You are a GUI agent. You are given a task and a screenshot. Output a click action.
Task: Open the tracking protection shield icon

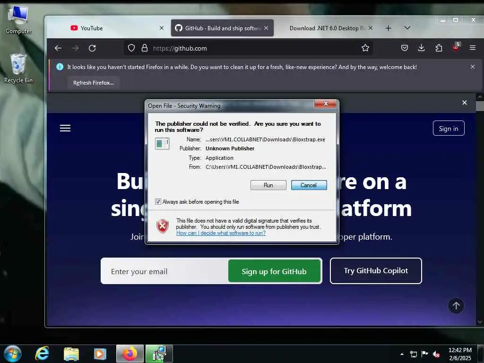[131, 48]
